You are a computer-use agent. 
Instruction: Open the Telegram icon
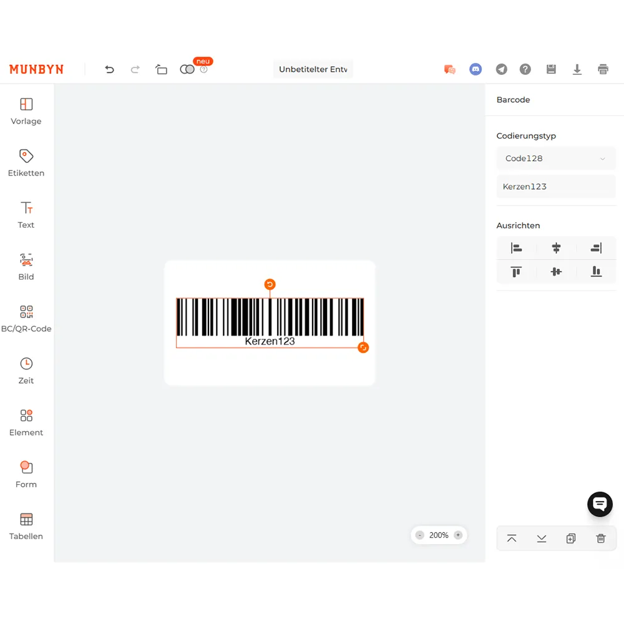[x=502, y=69]
